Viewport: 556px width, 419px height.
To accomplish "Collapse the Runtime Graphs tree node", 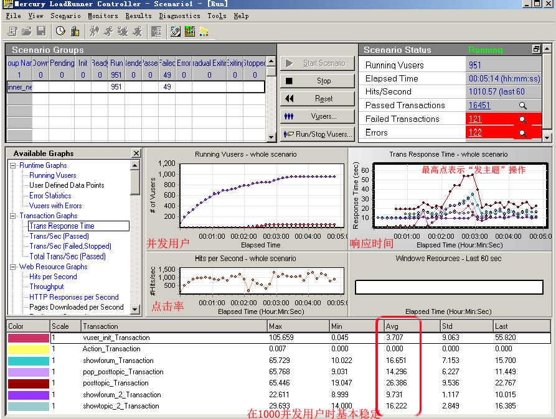I will tap(12, 165).
